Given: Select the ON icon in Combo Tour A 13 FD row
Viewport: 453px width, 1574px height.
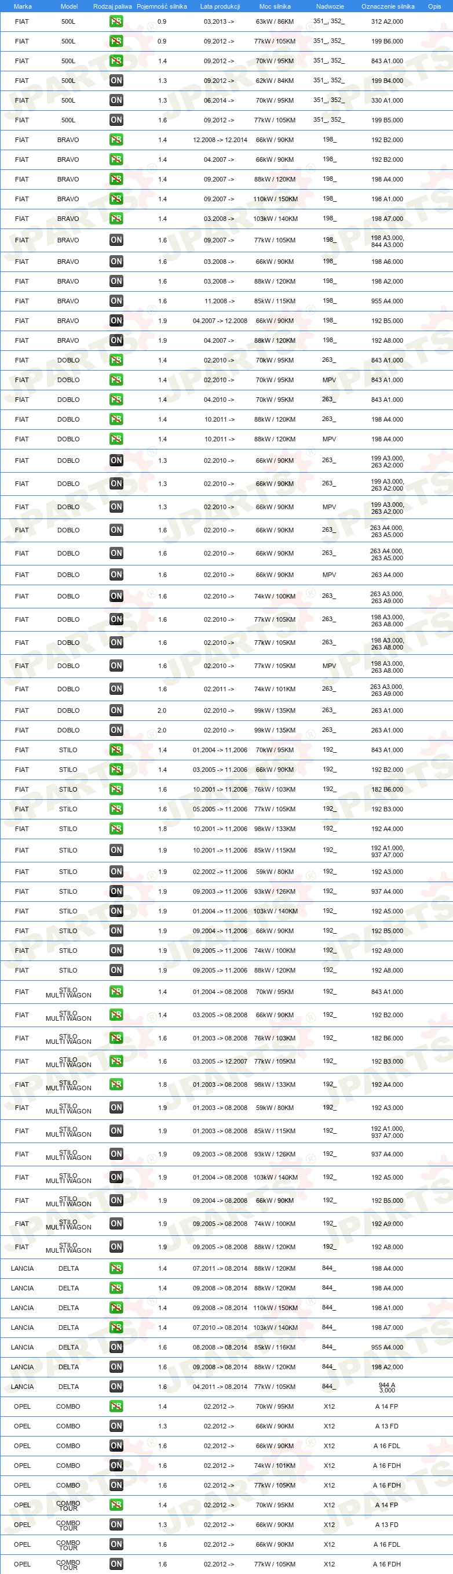Looking at the screenshot, I should pyautogui.click(x=116, y=1525).
